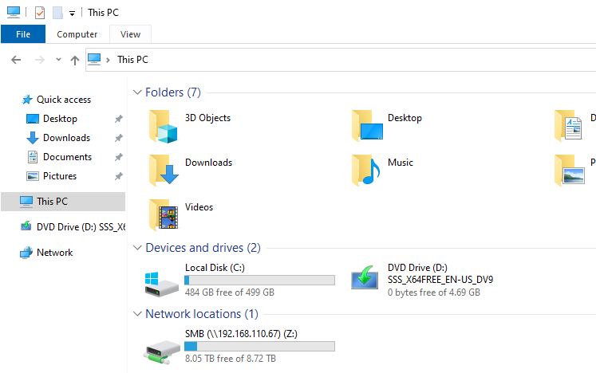Select the DVD Drive (D:) disc icon
The height and width of the screenshot is (373, 596).
pyautogui.click(x=365, y=277)
